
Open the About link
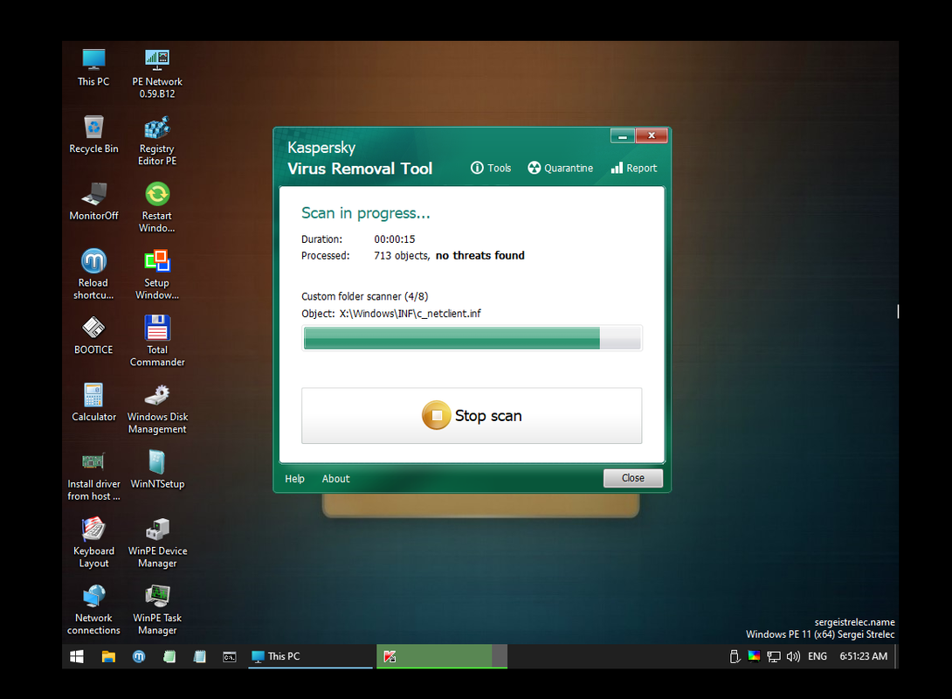(x=335, y=479)
